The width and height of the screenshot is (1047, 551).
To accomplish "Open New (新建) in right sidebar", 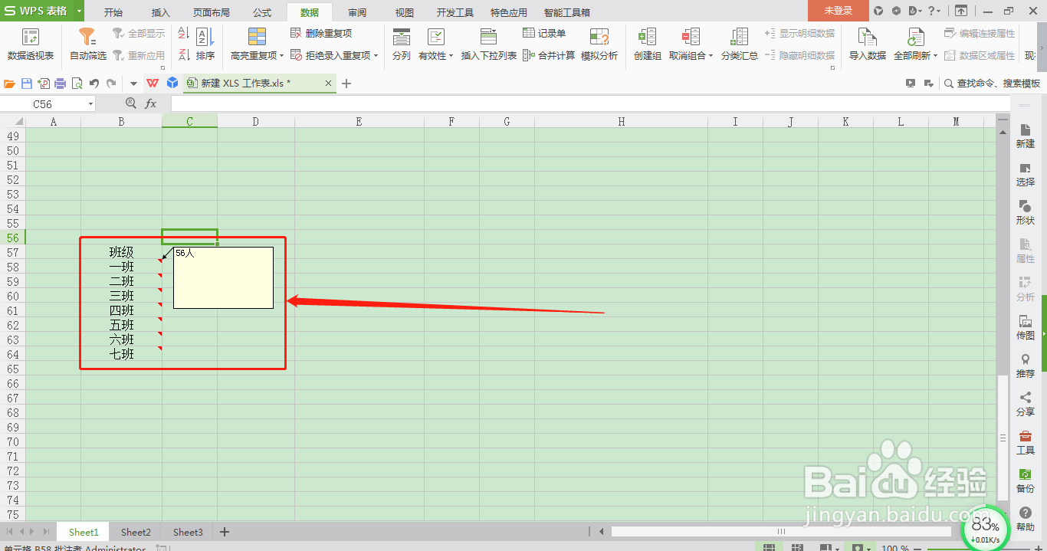I will point(1025,137).
